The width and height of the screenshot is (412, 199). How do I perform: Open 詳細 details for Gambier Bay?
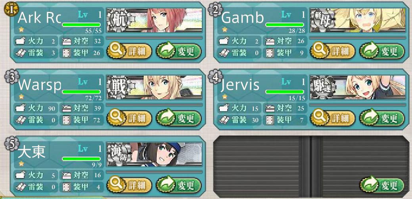click(x=333, y=51)
